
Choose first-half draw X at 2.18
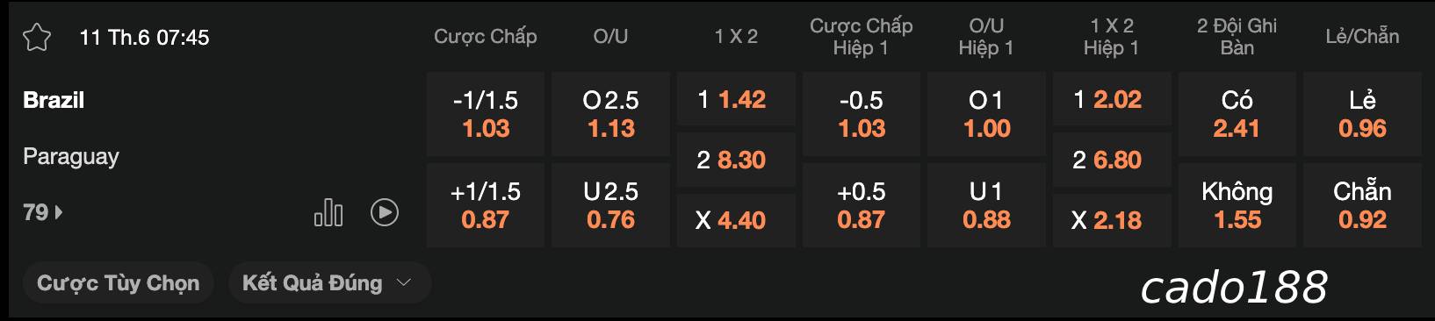pyautogui.click(x=1112, y=220)
